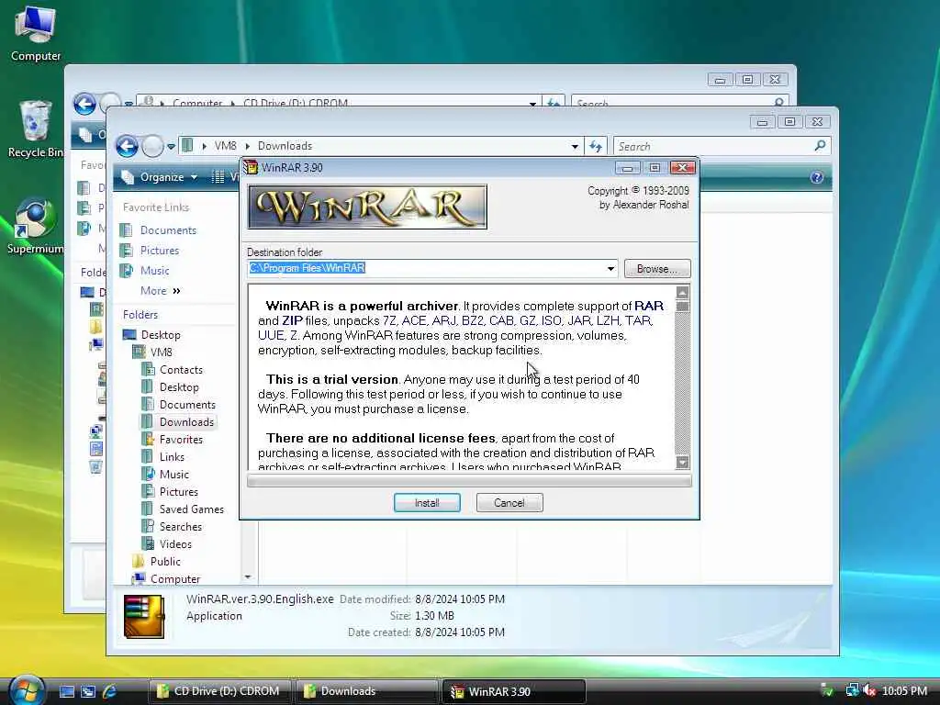
Task: Click Back arrow in CD Drive window
Action: point(84,104)
